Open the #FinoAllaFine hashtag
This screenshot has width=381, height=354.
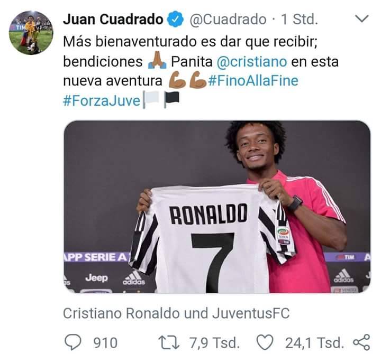coord(253,80)
